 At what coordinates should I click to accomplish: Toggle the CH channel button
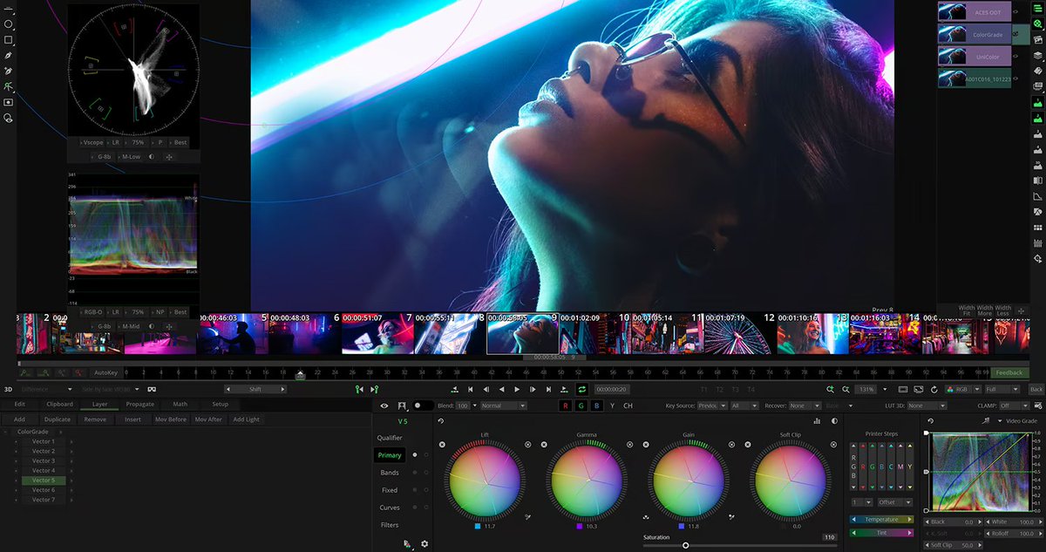[x=628, y=405]
